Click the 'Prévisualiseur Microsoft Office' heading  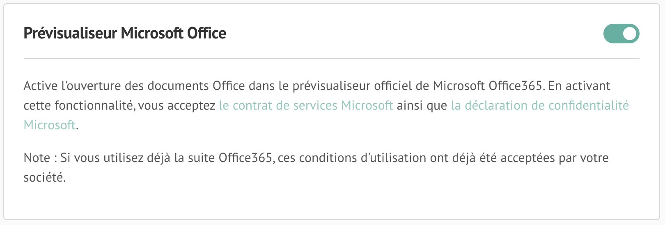click(125, 33)
